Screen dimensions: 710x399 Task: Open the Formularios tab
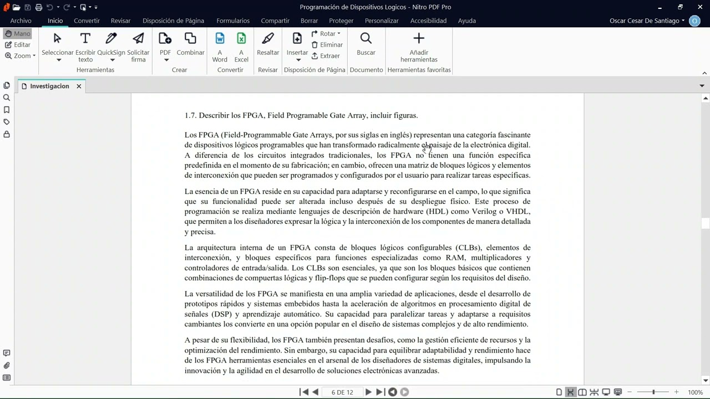233,21
